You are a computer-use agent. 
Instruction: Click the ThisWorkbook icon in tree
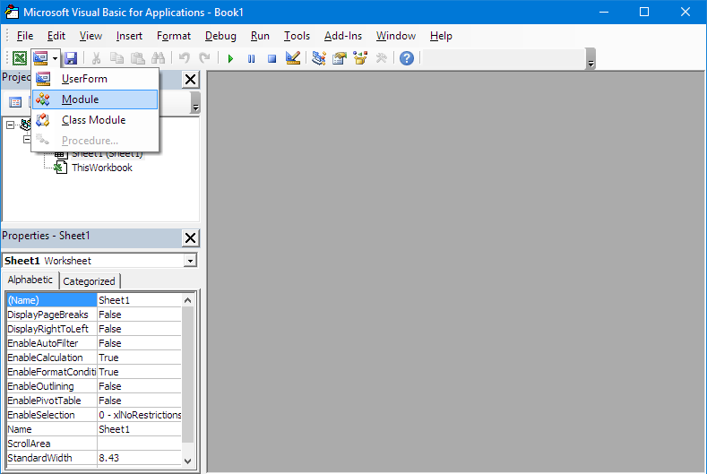60,168
